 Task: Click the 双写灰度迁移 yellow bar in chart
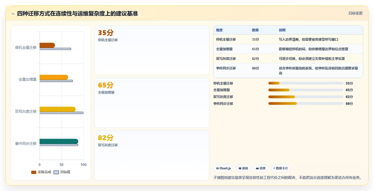58,109
